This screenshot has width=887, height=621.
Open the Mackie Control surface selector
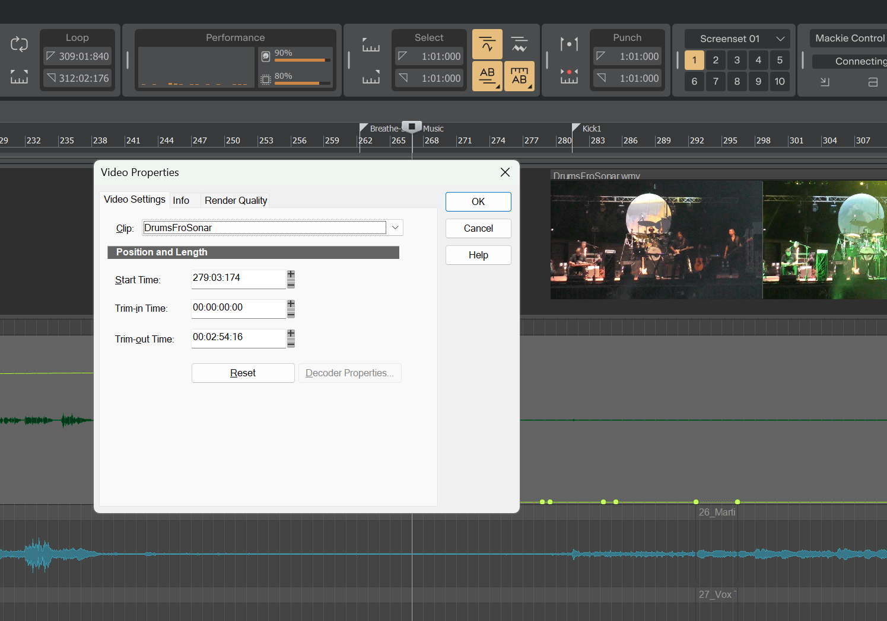(x=849, y=39)
